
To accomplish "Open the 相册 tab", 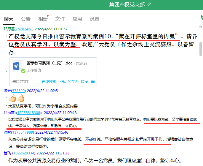I will 43,19.
